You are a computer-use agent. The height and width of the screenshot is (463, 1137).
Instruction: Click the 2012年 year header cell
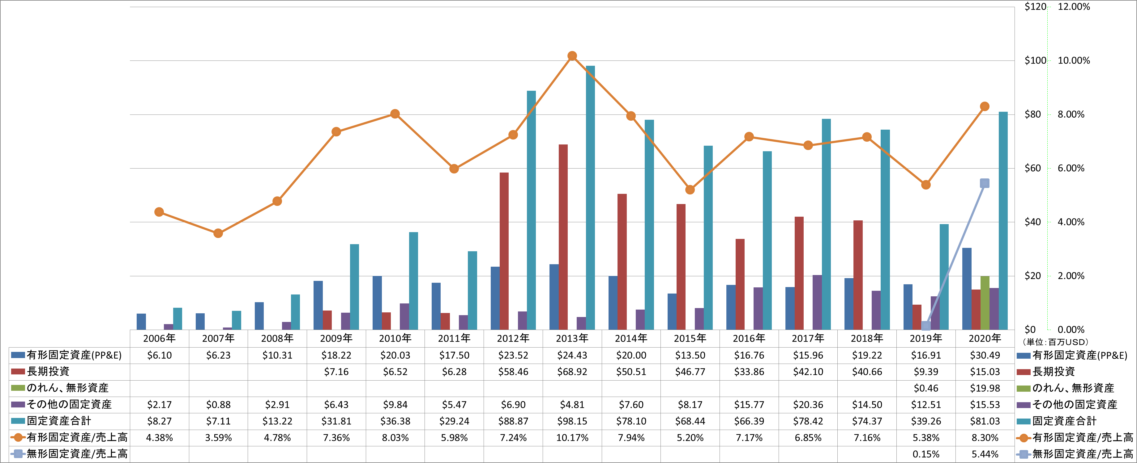click(x=513, y=338)
